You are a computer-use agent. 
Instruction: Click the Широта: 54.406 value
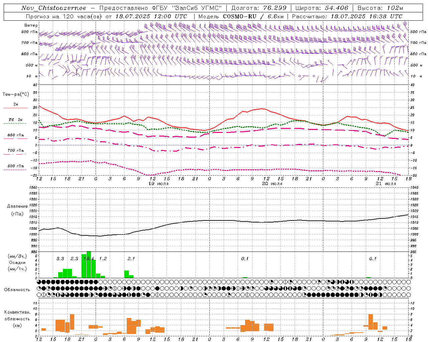(322, 8)
